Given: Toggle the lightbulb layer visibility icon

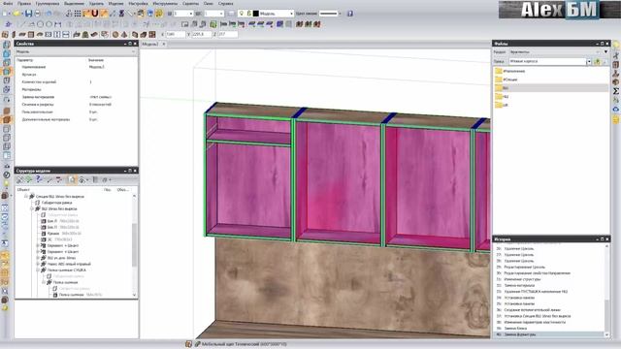Looking at the screenshot, I should pyautogui.click(x=242, y=14).
